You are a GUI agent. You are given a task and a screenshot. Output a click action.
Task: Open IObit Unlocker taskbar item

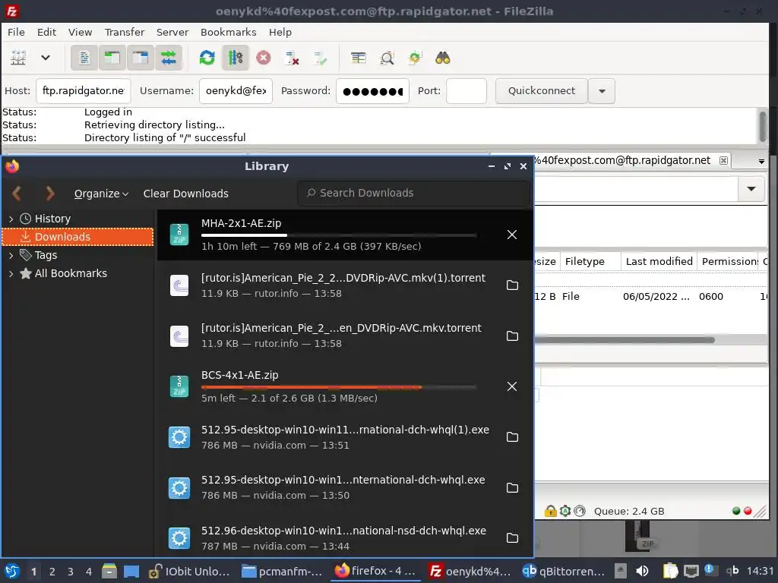tap(189, 571)
